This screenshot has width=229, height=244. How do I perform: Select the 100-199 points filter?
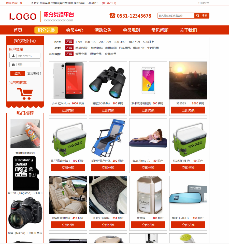tap(91, 42)
